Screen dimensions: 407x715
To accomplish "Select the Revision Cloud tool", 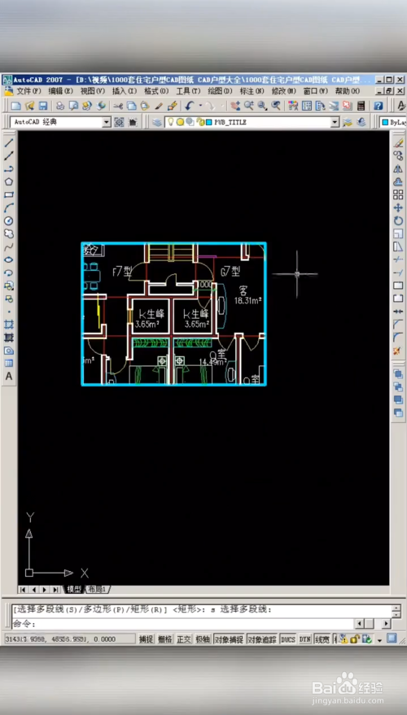I will point(9,234).
